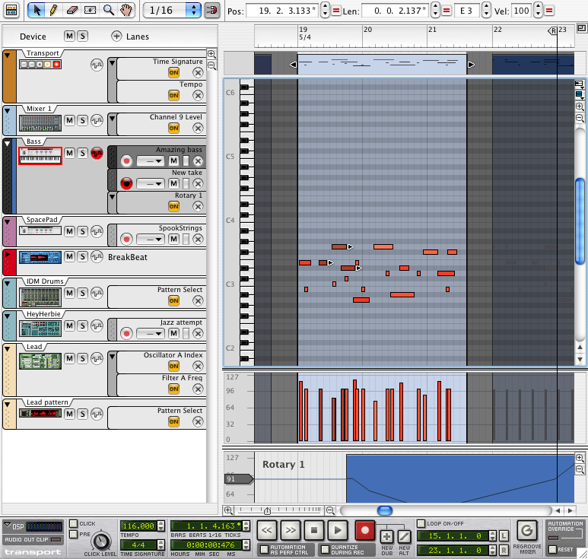
Task: Open Amazing bass lane ReGroove dropdown
Action: click(x=150, y=160)
